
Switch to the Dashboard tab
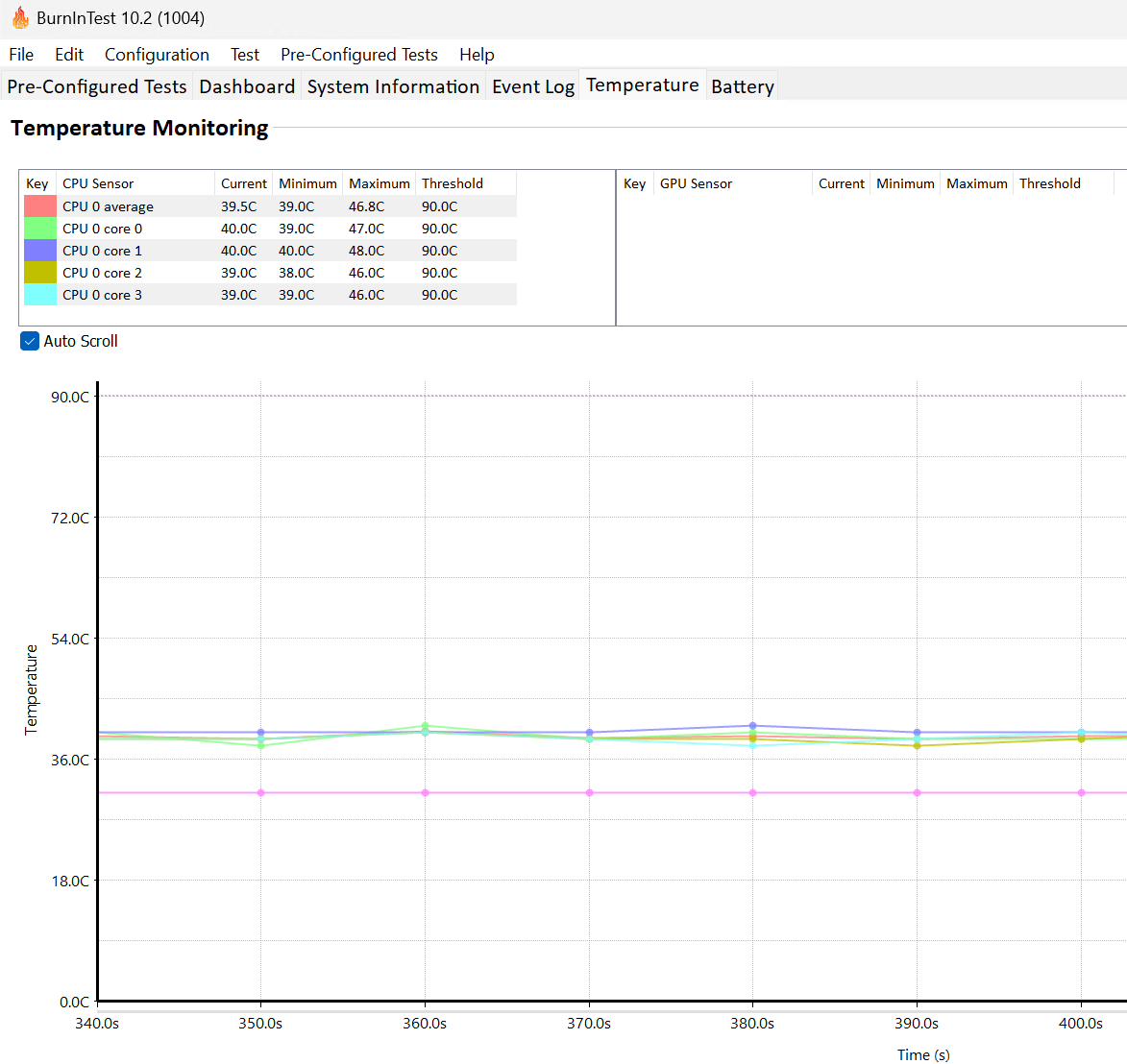click(x=247, y=86)
